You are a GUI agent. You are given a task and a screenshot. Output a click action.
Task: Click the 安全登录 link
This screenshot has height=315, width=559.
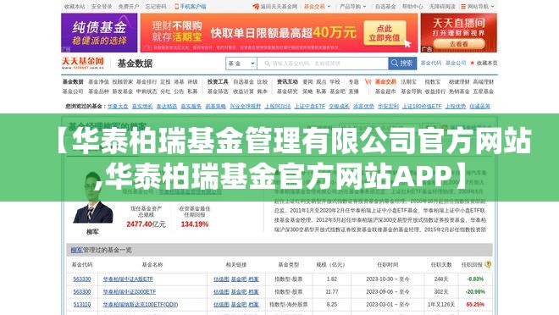pos(102,7)
